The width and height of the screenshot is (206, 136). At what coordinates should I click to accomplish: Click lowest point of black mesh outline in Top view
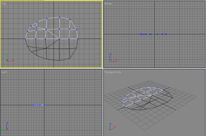59,60
